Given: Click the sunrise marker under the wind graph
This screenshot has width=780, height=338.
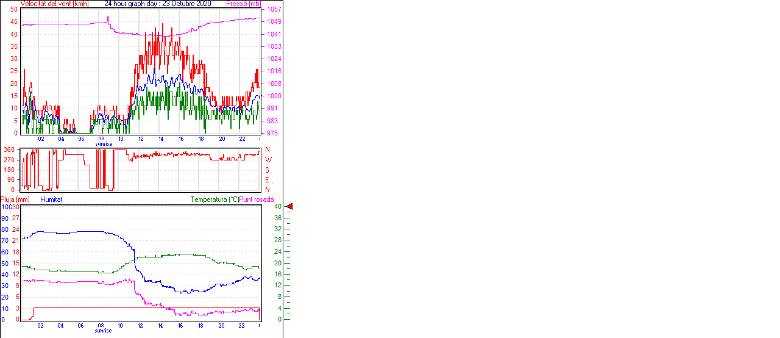Looking at the screenshot, I should [x=103, y=144].
